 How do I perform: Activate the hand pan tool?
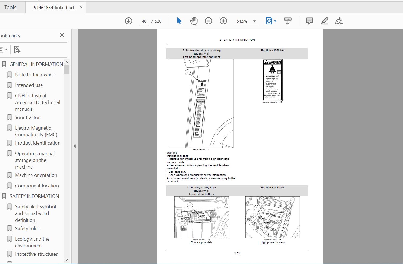point(194,21)
